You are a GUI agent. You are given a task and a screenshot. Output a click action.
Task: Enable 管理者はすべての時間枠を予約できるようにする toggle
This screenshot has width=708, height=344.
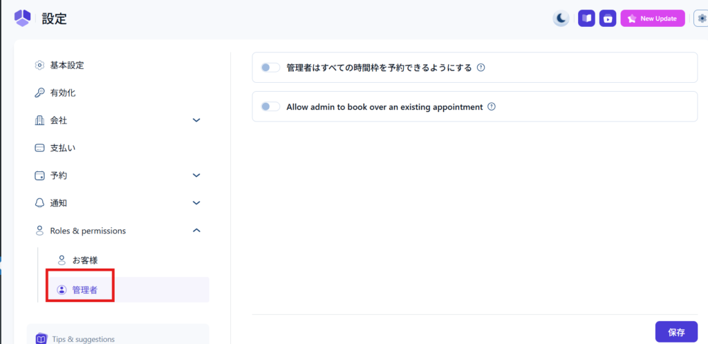270,68
